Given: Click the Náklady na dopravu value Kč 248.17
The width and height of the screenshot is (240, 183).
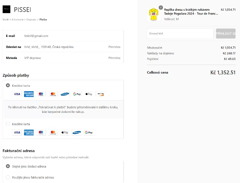Looking at the screenshot, I should 229,53.
